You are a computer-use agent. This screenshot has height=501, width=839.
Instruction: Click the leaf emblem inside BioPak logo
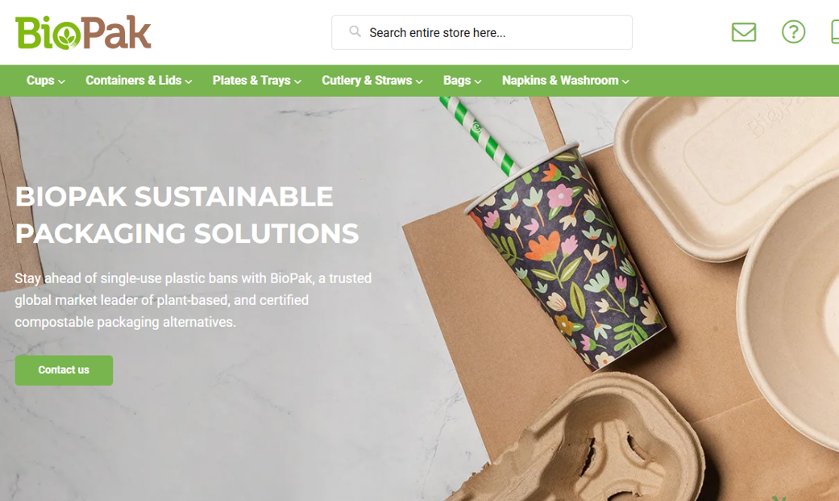click(x=67, y=37)
